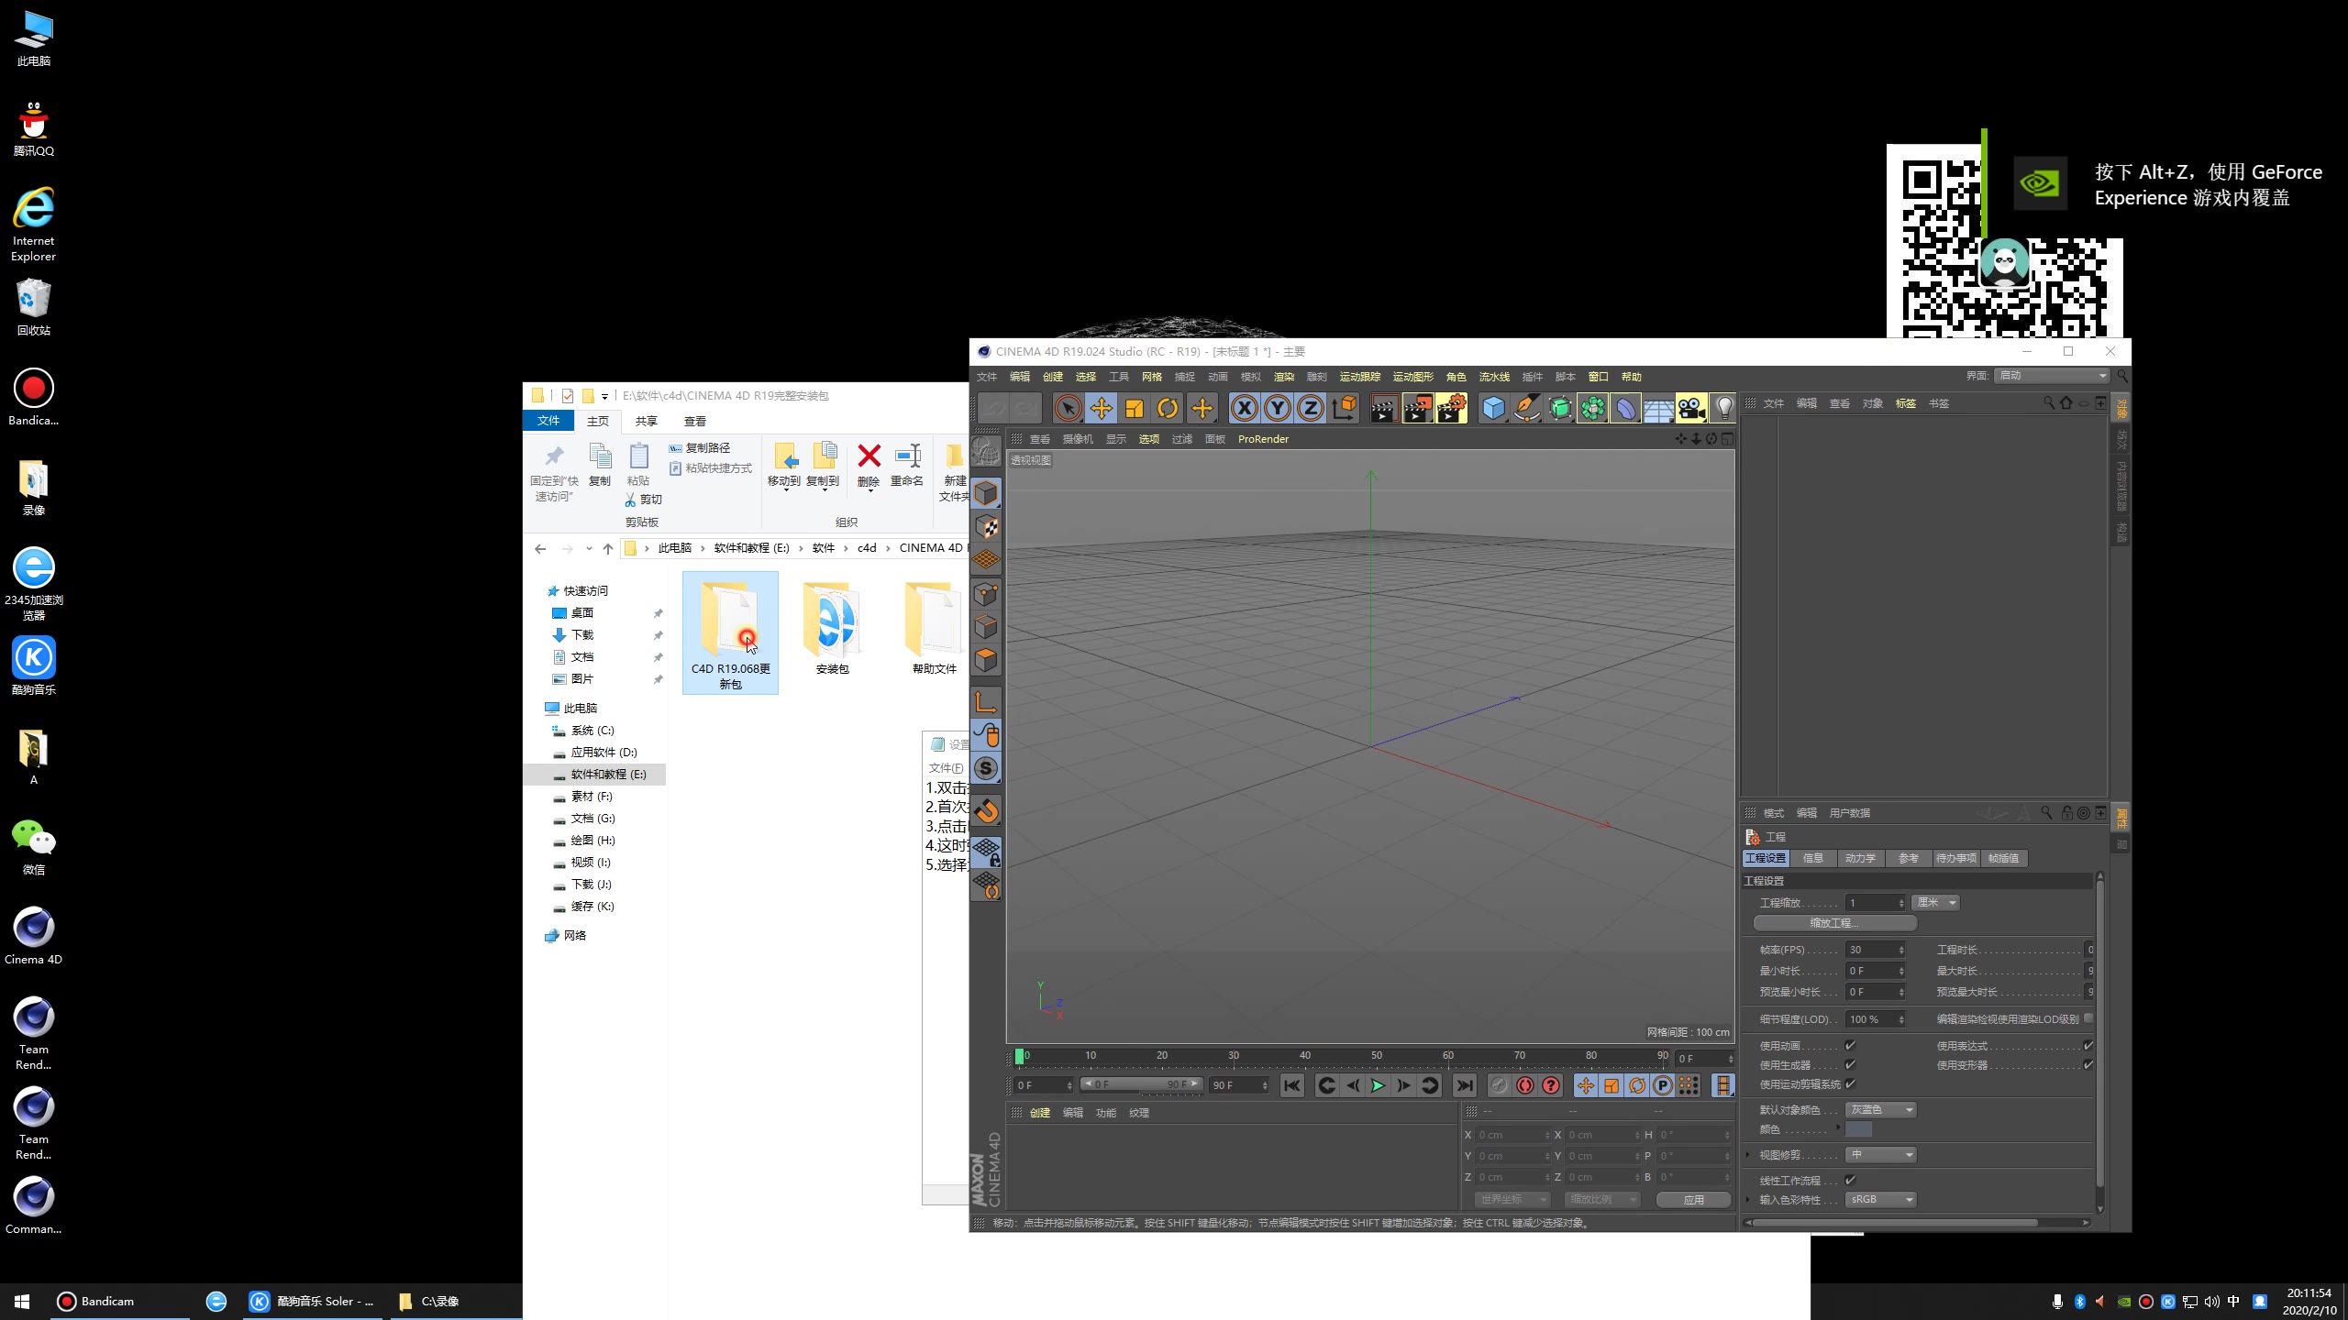The width and height of the screenshot is (2348, 1320).
Task: Toggle 使用生成器 checkbox
Action: 1850,1064
